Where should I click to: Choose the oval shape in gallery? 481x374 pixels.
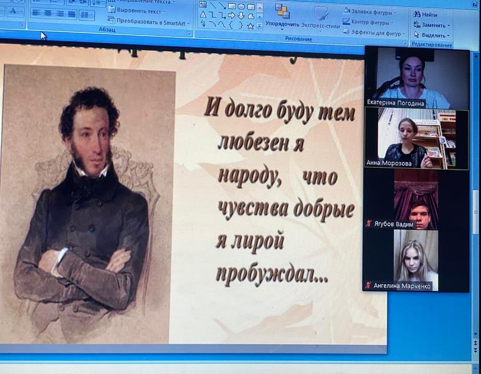pos(240,6)
